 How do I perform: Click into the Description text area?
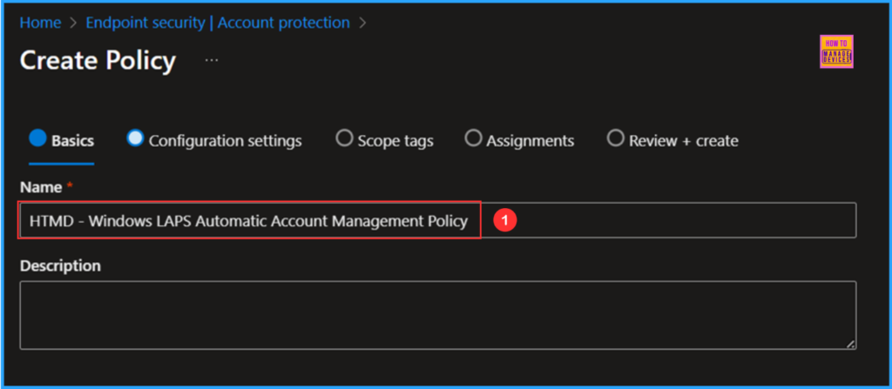[438, 315]
